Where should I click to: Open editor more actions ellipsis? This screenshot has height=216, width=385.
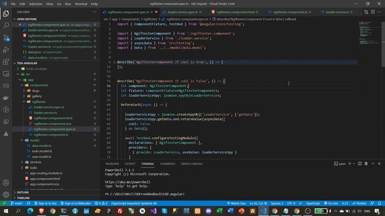[x=380, y=12]
